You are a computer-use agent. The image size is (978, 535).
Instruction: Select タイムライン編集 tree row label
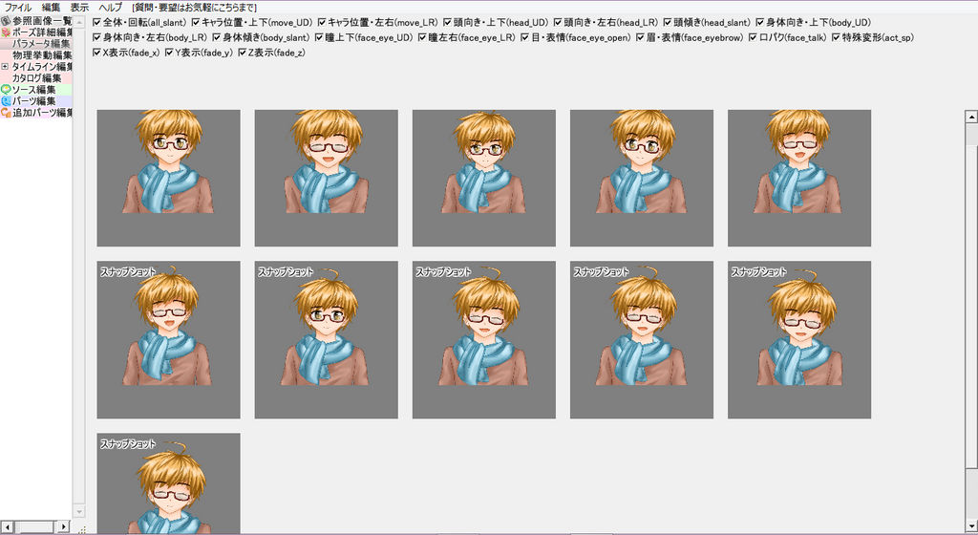click(42, 67)
